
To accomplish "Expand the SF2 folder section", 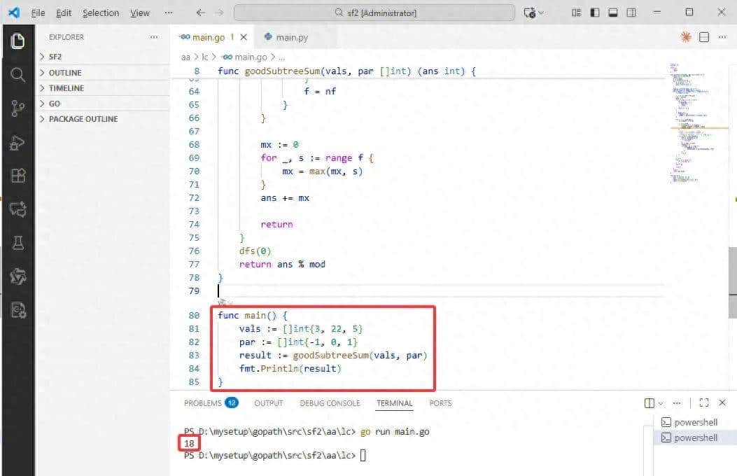I will click(102, 57).
